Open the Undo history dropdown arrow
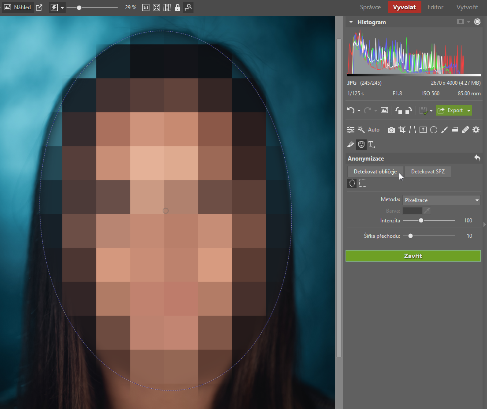The image size is (487, 409). [x=359, y=111]
